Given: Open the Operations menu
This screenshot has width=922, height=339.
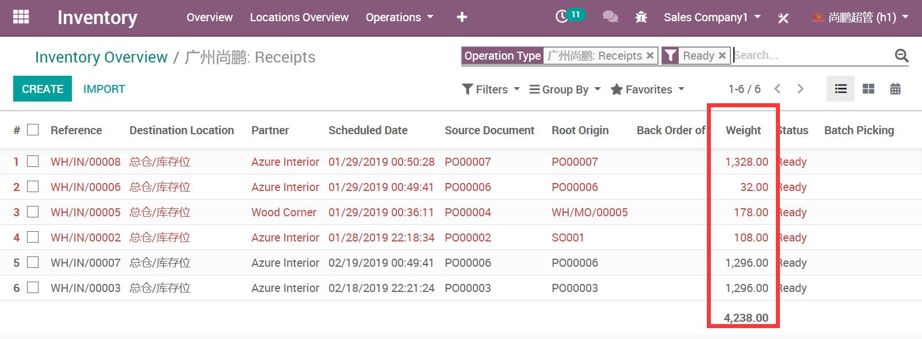Looking at the screenshot, I should (399, 17).
